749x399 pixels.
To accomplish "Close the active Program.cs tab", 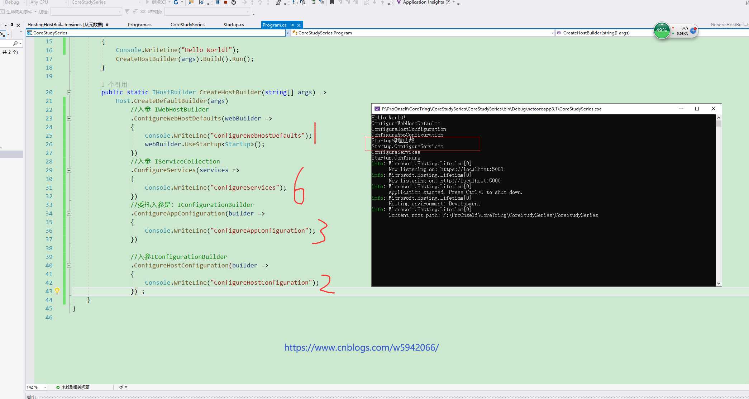I will 299,25.
